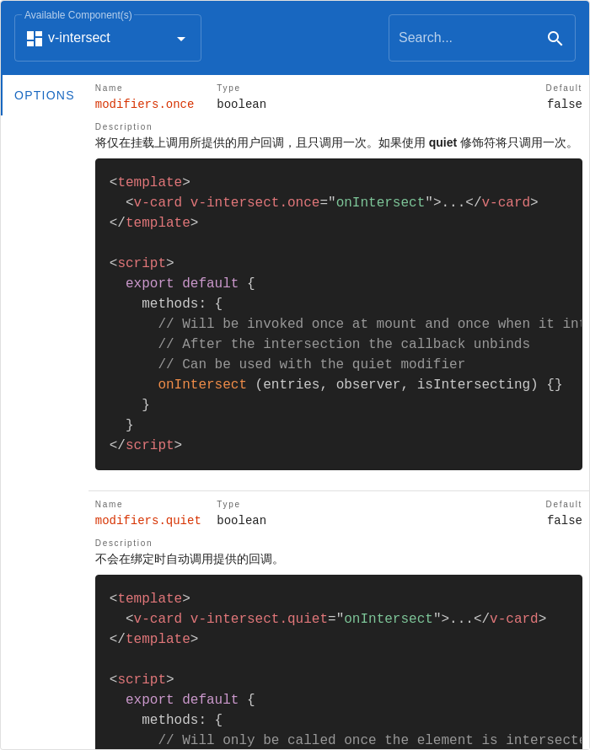
Task: Click the v-intersect label in the component selector
Action: click(79, 38)
